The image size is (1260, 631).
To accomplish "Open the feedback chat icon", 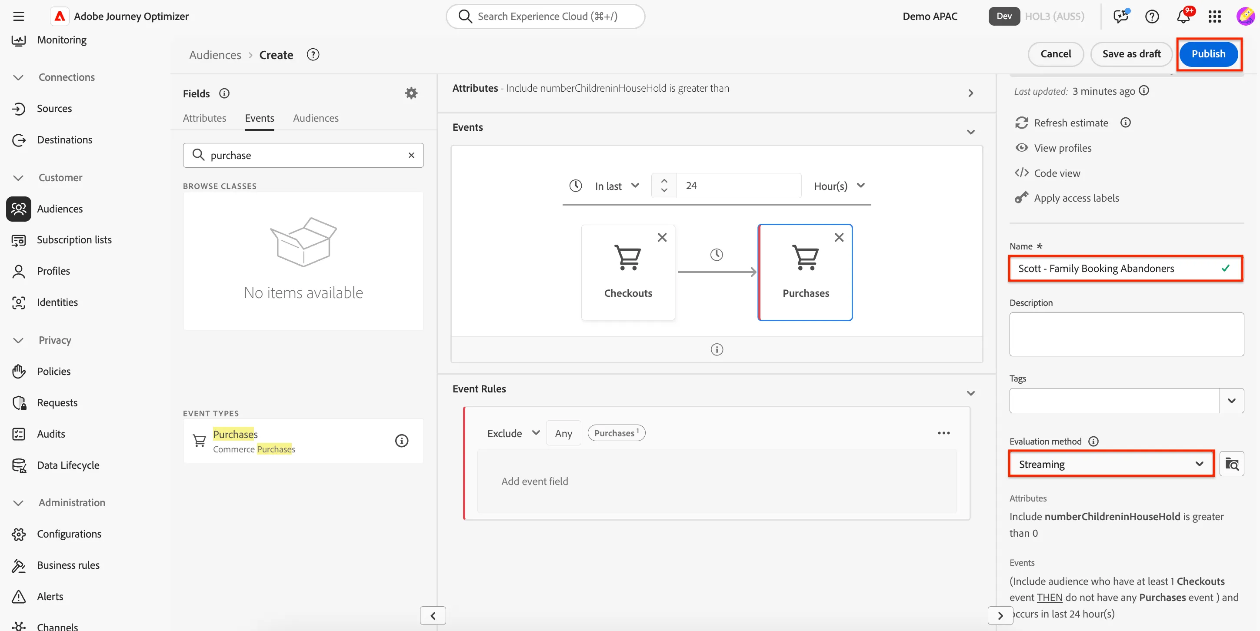I will (x=1120, y=16).
